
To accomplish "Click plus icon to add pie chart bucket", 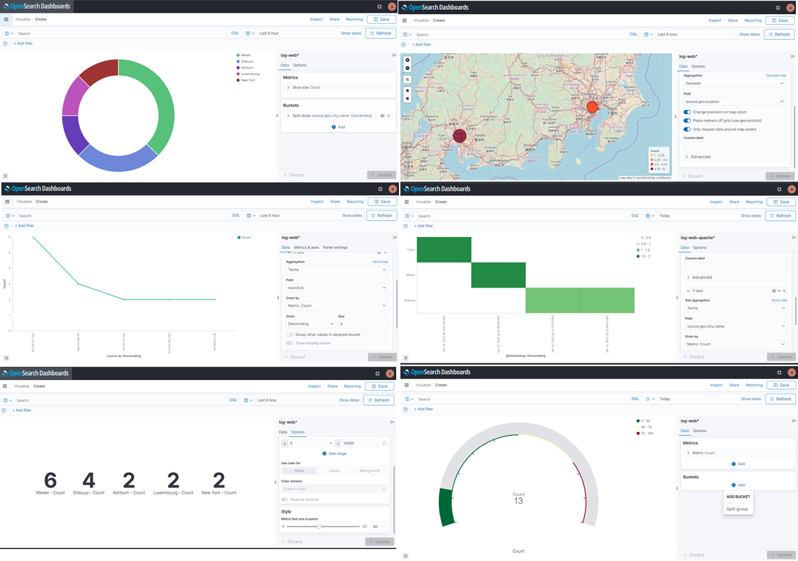I will click(334, 127).
